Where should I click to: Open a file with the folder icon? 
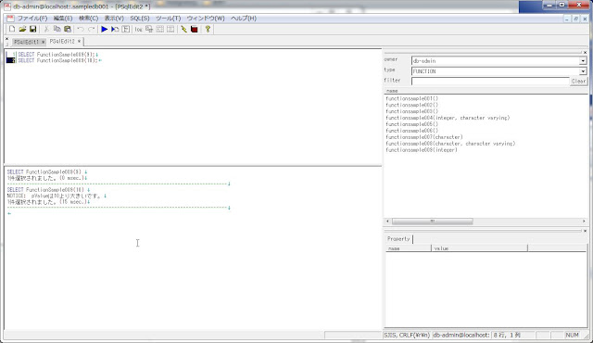(22, 29)
